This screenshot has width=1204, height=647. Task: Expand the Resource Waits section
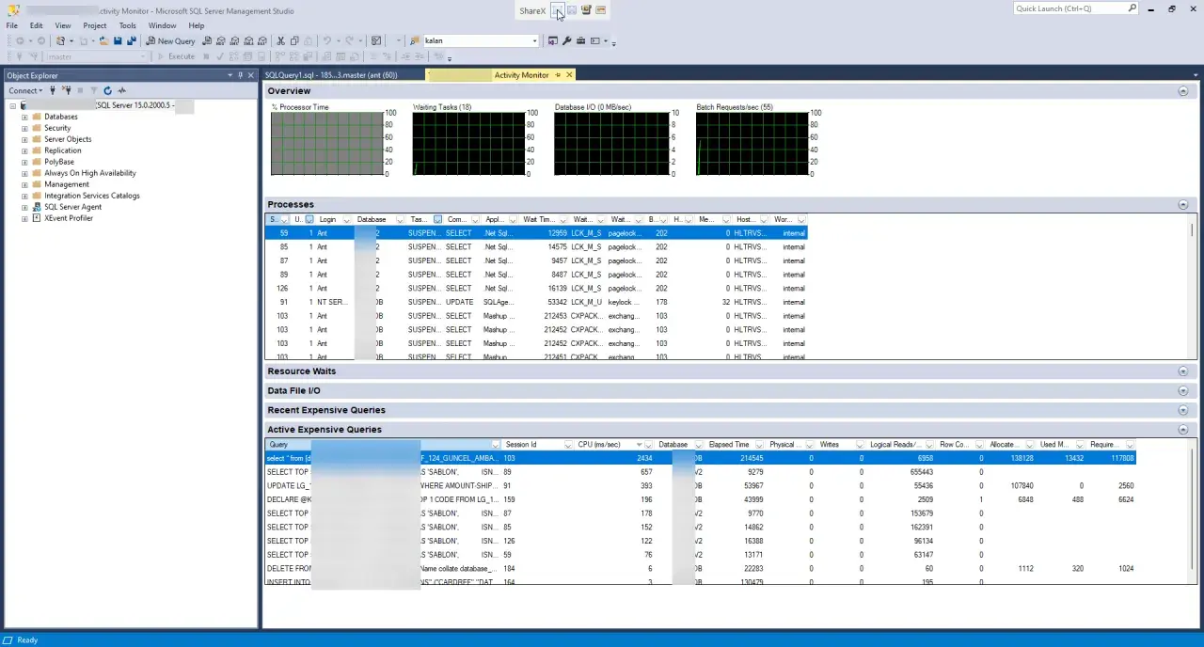[x=1183, y=371]
